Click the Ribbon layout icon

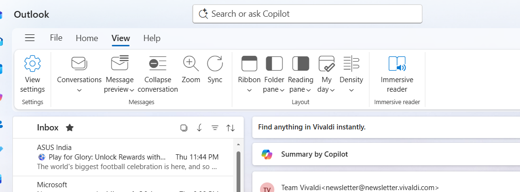[249, 64]
